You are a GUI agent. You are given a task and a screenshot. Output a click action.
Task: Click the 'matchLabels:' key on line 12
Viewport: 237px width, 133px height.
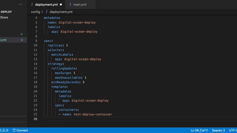click(62, 55)
